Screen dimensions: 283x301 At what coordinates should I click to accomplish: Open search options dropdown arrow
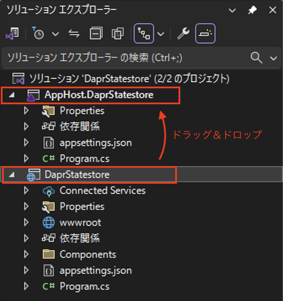click(273, 58)
